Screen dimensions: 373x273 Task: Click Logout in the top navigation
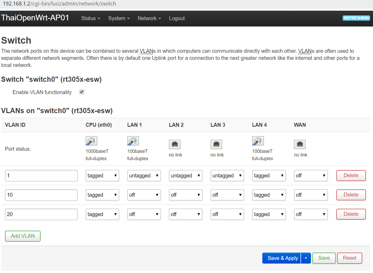[177, 18]
